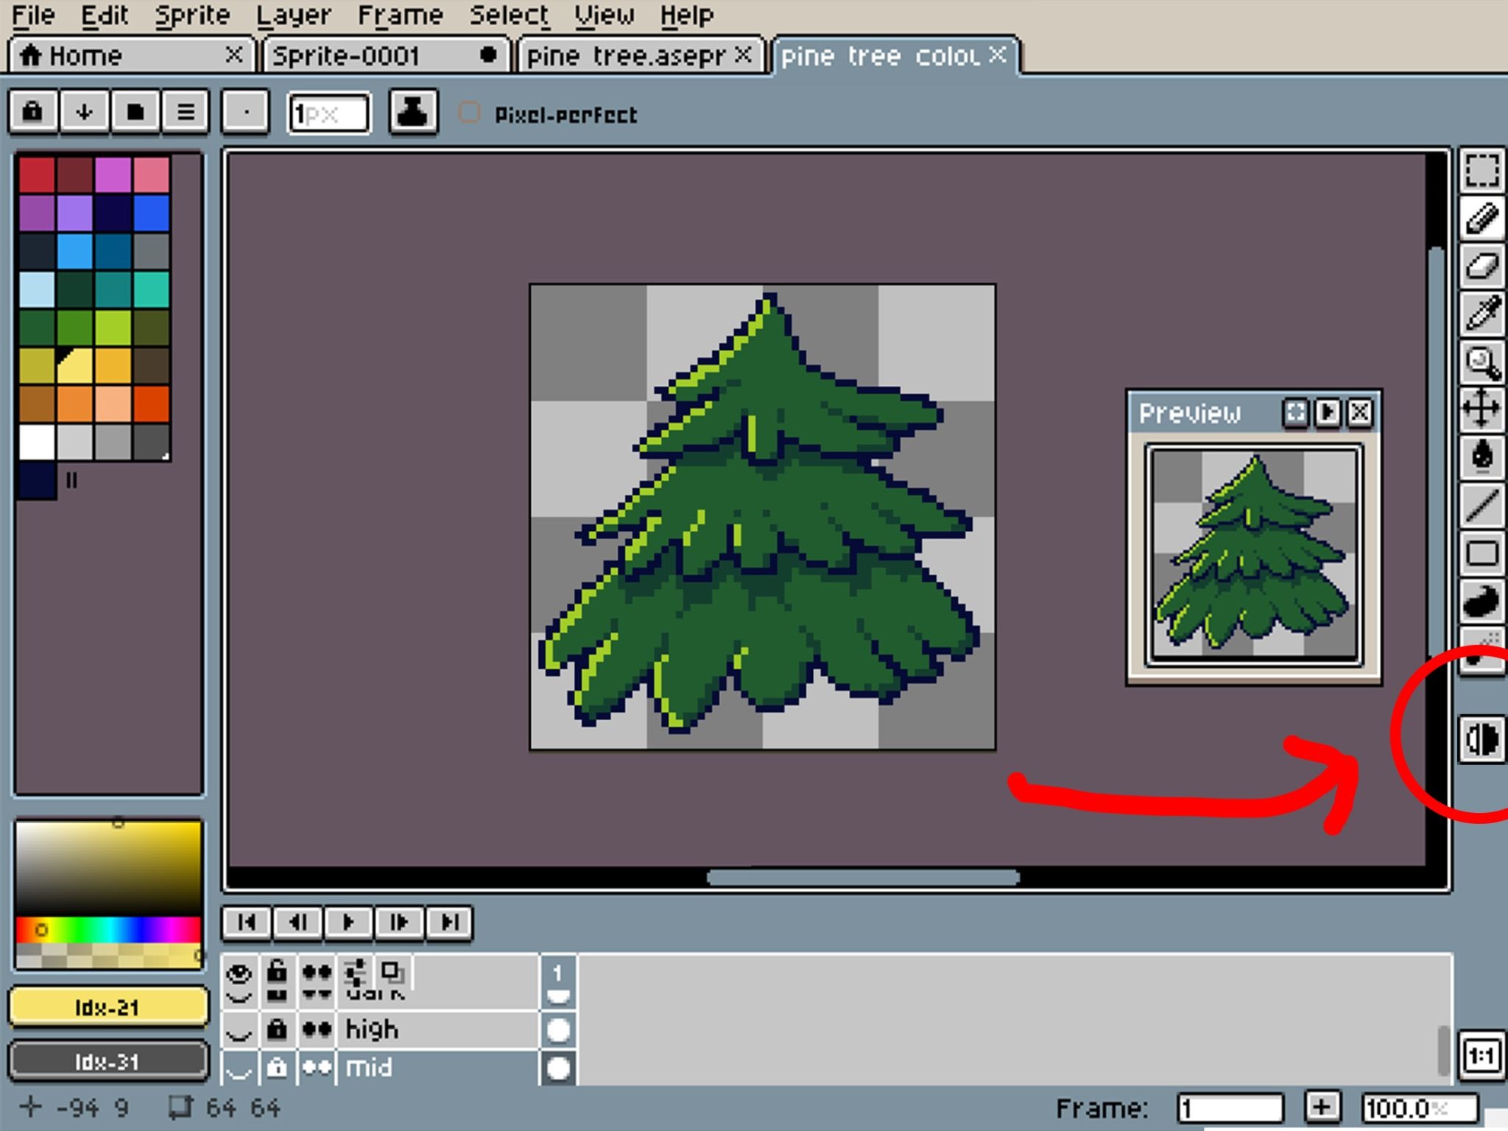
Task: Show the high layer via eye toggle
Action: 239,1029
